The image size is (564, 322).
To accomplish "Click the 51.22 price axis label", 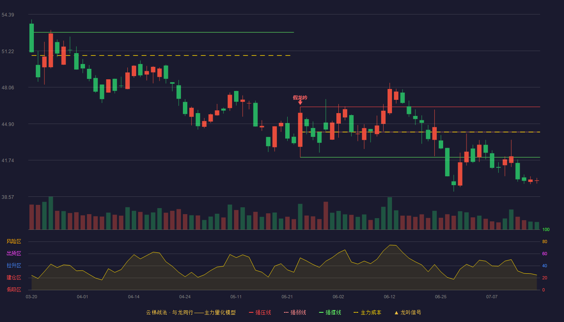I will pyautogui.click(x=8, y=52).
